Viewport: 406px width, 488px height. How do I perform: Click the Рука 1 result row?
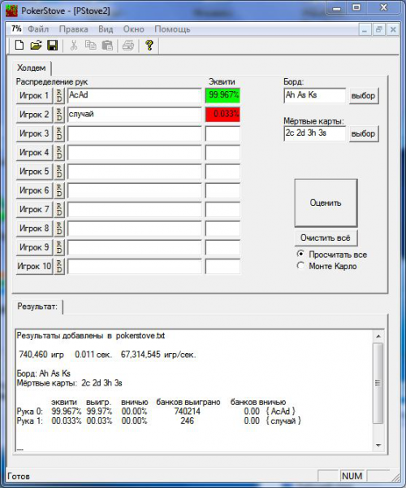tap(158, 421)
